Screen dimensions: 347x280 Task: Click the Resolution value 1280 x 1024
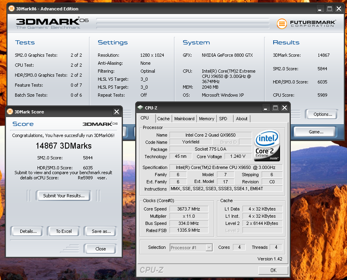point(152,55)
